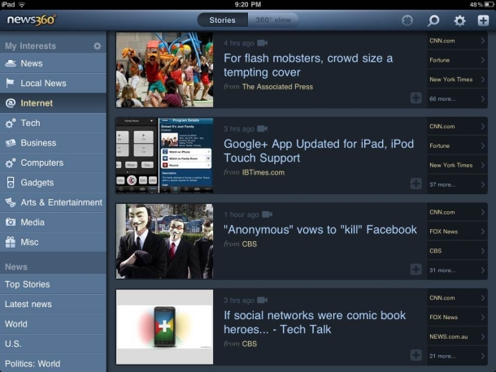Open CBS source in Anonymous story list
The width and height of the screenshot is (496, 372).
(x=457, y=251)
